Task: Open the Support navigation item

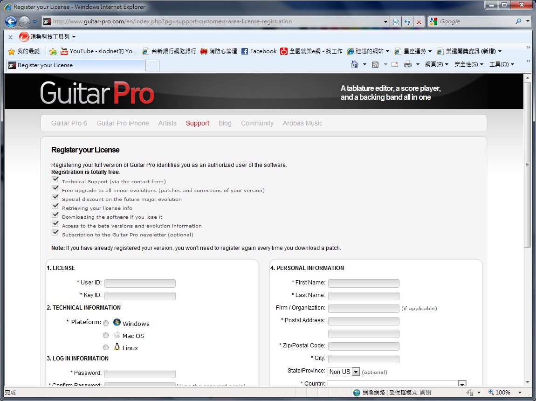Action: click(x=198, y=123)
